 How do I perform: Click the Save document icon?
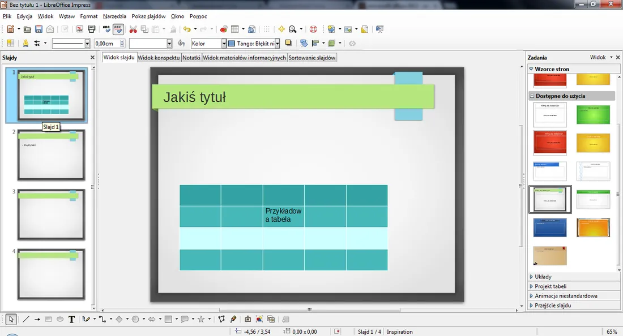point(39,29)
